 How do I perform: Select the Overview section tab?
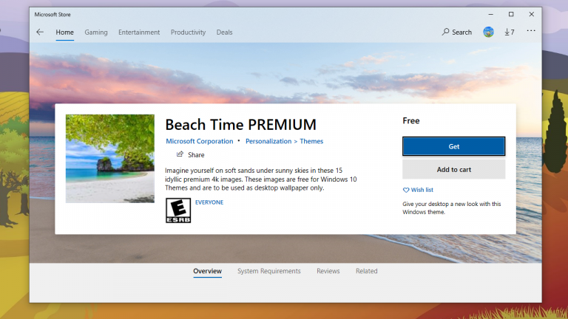pos(207,271)
